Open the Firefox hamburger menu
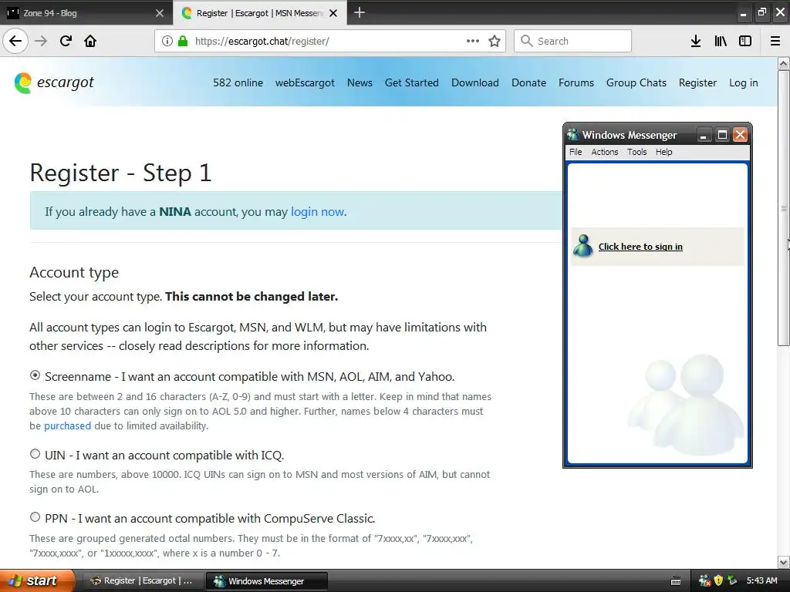Screen dimensions: 790x592 click(775, 41)
